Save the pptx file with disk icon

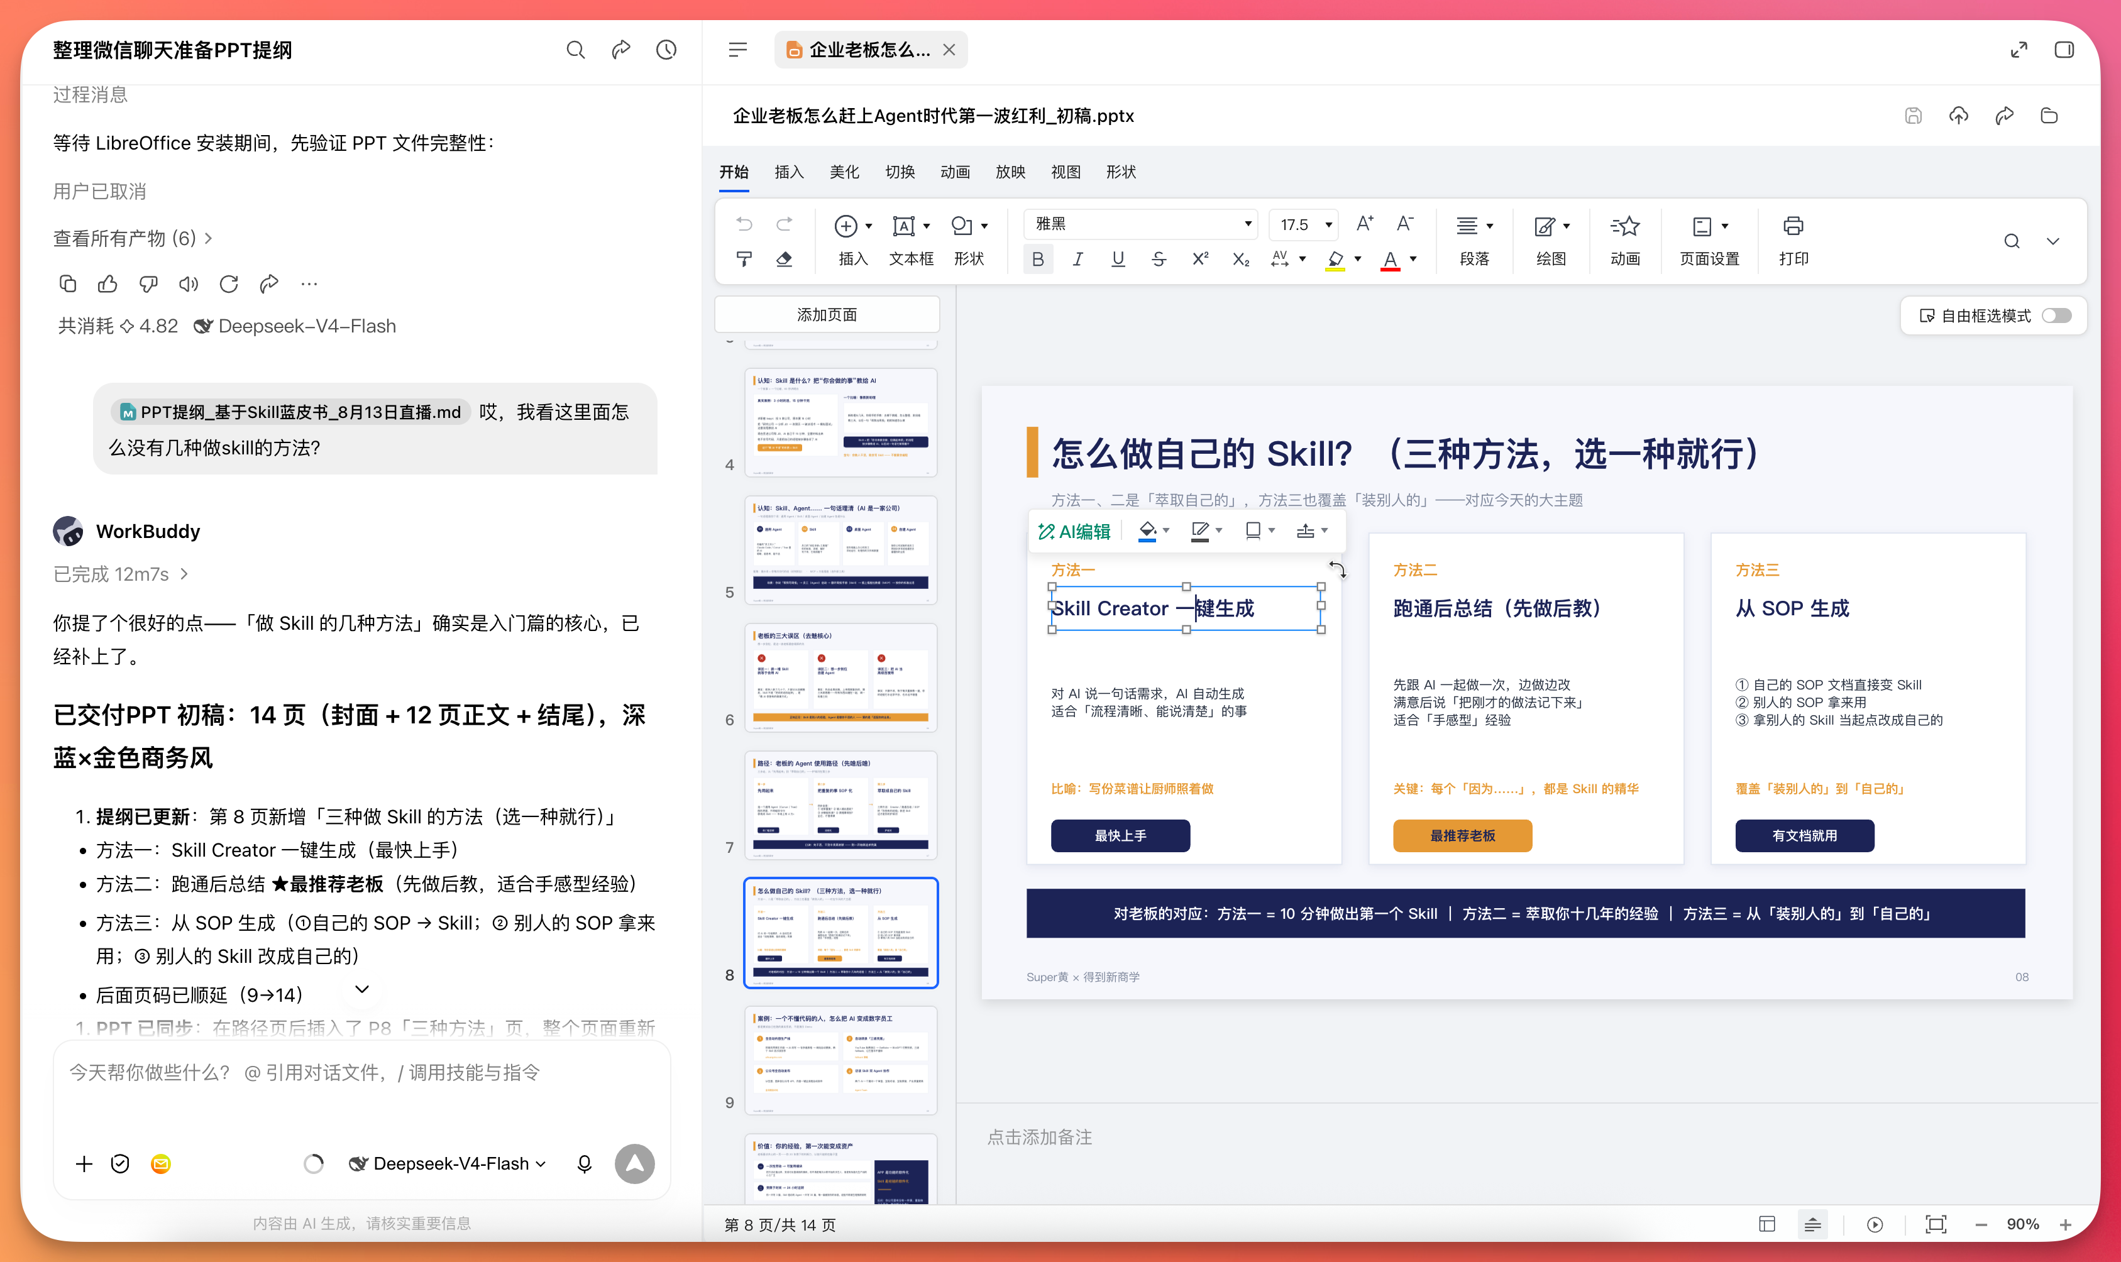pos(1914,116)
